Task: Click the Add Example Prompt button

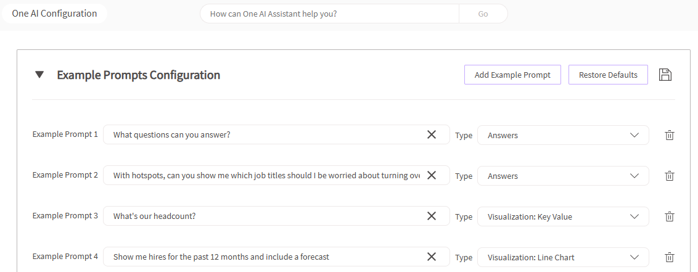Action: 512,75
